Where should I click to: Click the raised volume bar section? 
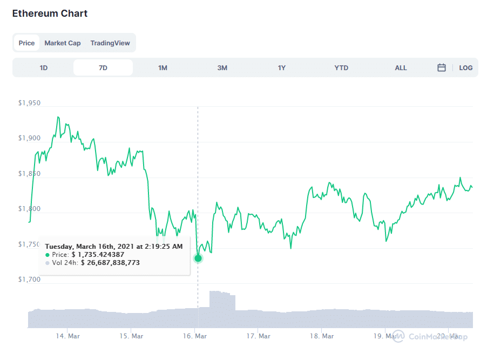pyautogui.click(x=222, y=309)
